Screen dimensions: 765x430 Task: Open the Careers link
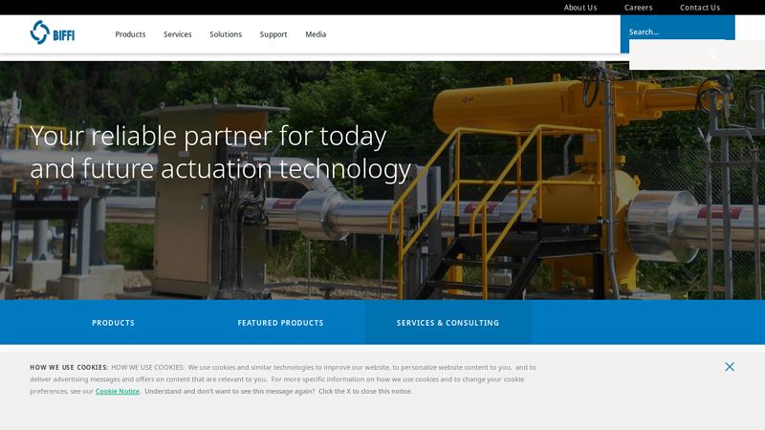(x=638, y=8)
